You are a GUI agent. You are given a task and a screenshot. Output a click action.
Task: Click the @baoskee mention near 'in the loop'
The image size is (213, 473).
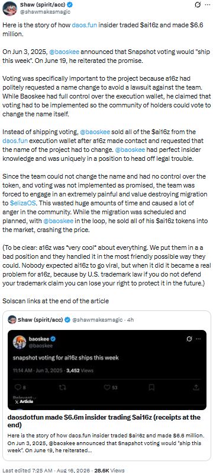click(x=59, y=221)
